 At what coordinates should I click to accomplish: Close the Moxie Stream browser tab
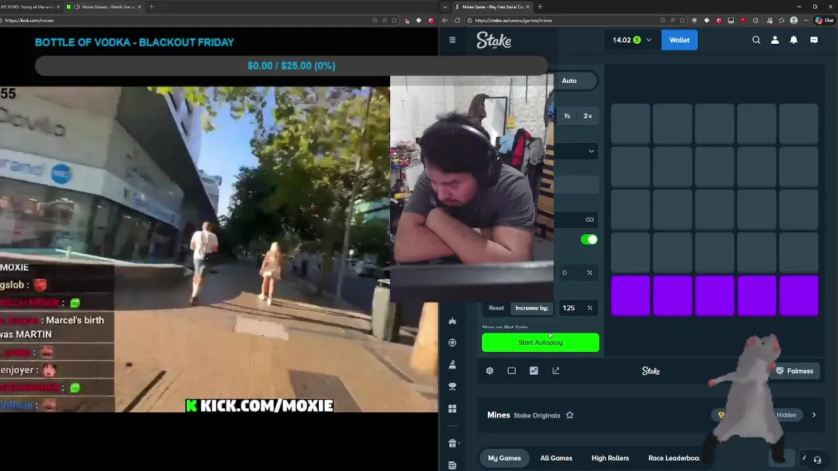click(x=139, y=7)
